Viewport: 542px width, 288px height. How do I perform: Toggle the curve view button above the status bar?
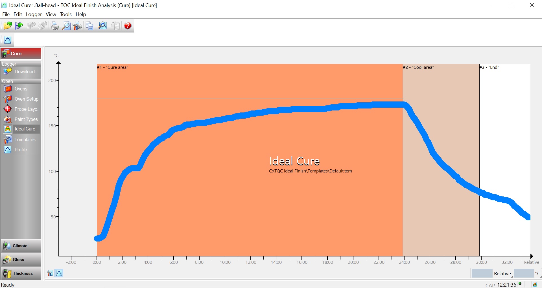(x=59, y=273)
